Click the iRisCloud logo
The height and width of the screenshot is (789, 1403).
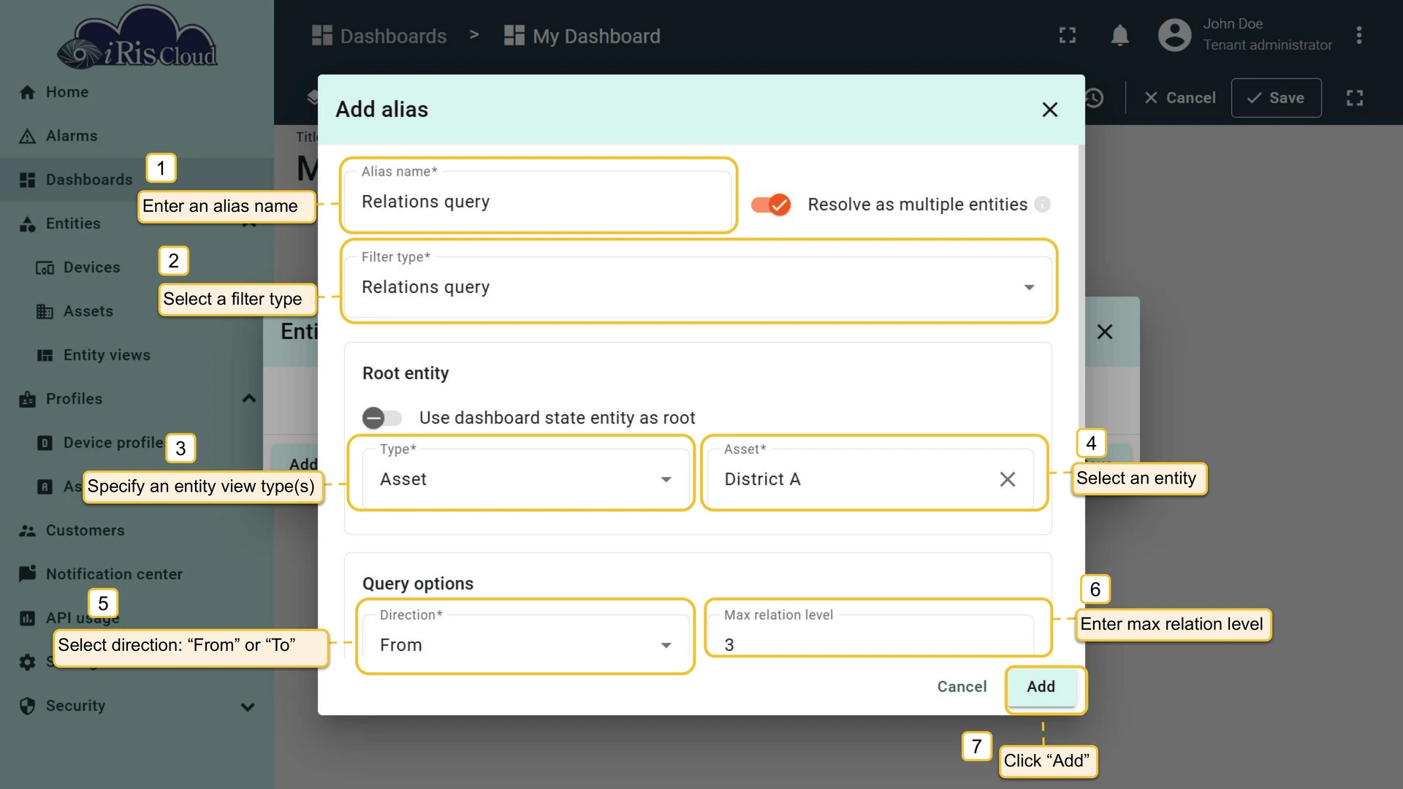(139, 38)
